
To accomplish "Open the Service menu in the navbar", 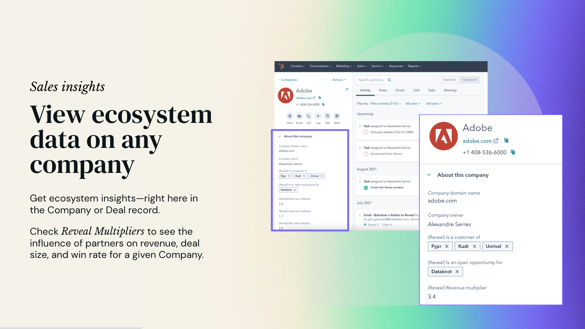I will click(x=378, y=66).
